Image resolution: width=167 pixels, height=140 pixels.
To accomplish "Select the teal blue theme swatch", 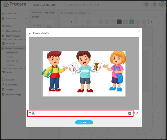I will pos(132,22).
